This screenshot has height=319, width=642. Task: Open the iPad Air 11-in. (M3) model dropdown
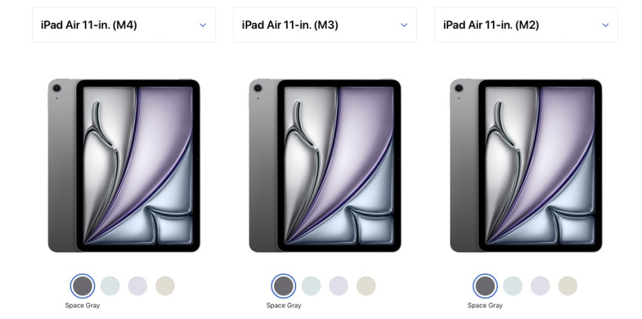pos(325,25)
